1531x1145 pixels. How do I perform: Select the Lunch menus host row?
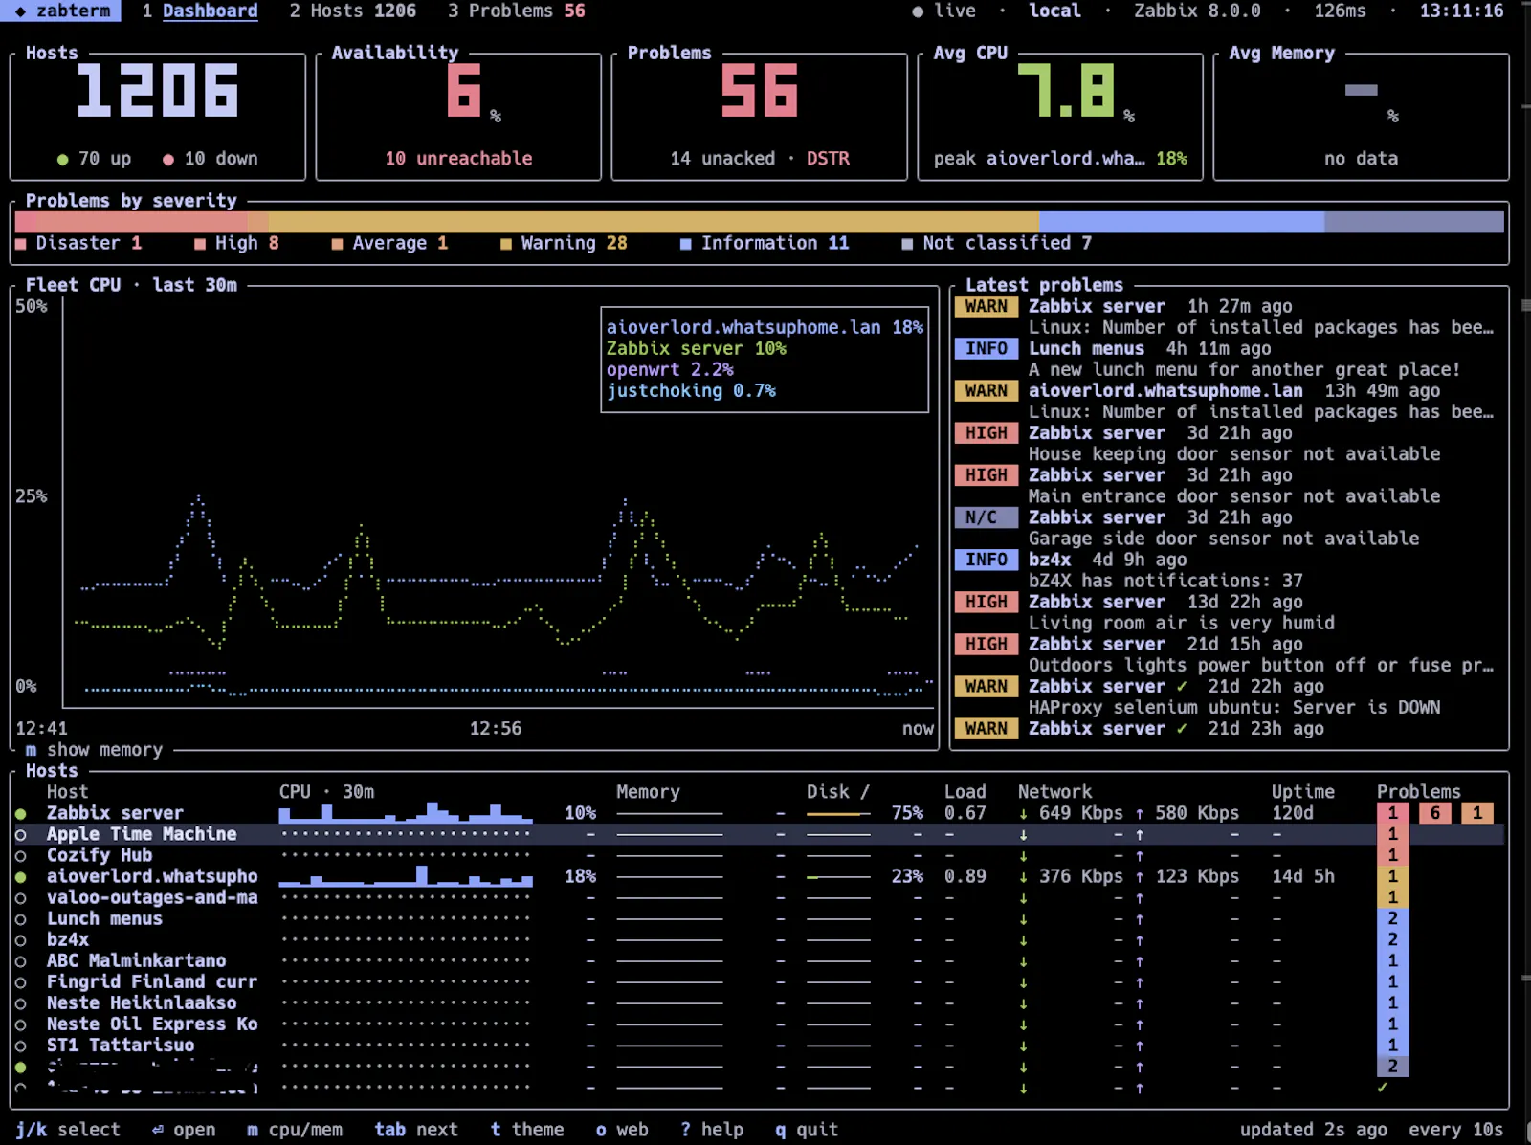tap(759, 918)
